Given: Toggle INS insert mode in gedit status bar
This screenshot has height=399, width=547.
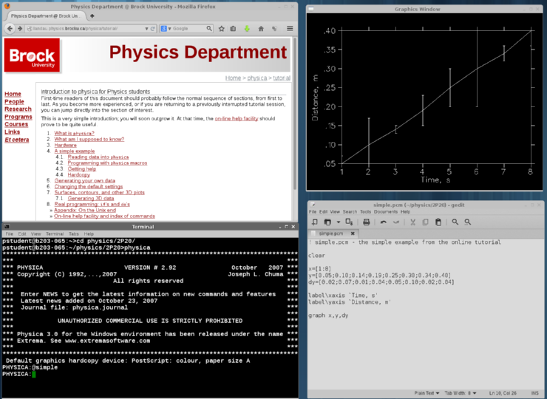Looking at the screenshot, I should click(x=537, y=393).
